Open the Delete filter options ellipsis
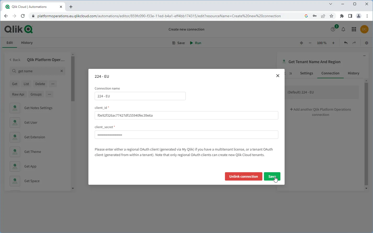 point(53,84)
